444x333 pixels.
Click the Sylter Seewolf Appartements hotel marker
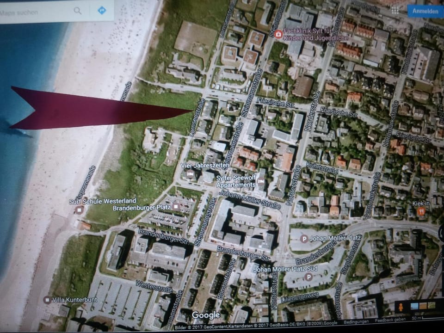click(261, 180)
